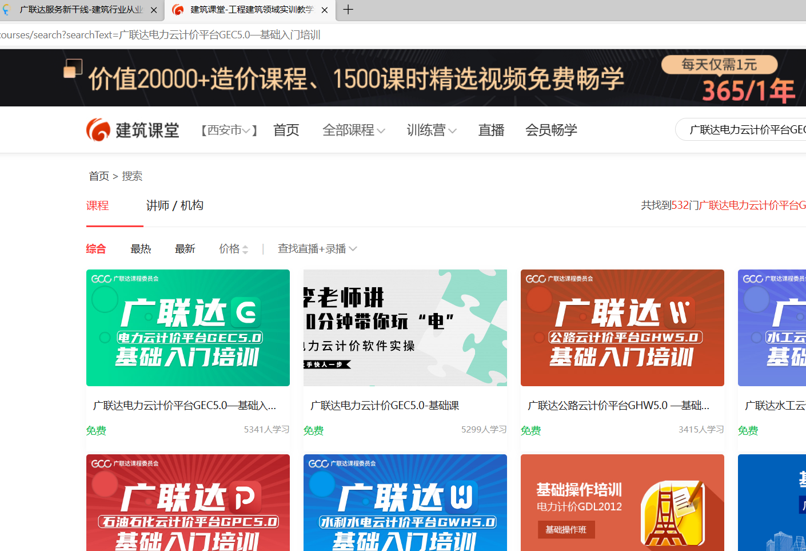Click the W icon on GHW5.0 card
Image resolution: width=806 pixels, height=551 pixels.
680,312
